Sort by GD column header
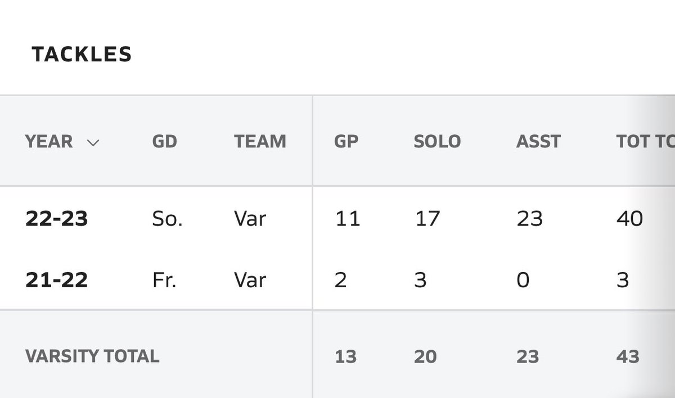The image size is (675, 398). 164,141
